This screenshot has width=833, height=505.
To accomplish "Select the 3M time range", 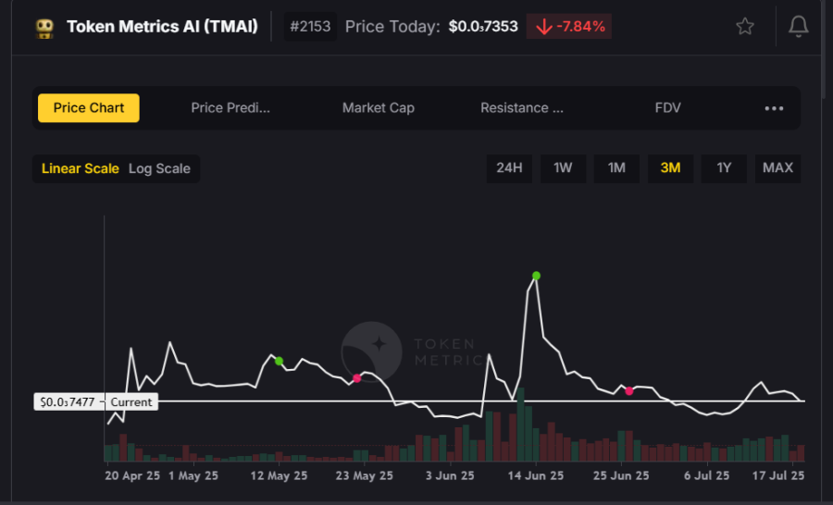I will click(x=670, y=167).
